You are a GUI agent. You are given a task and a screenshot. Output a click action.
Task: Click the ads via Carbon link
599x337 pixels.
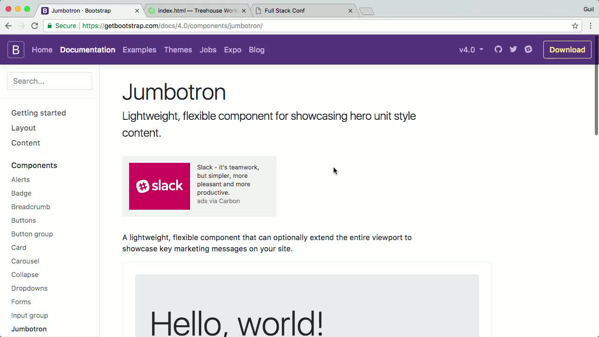point(219,201)
